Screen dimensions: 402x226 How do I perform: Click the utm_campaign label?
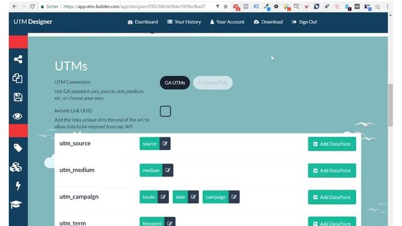tap(79, 196)
